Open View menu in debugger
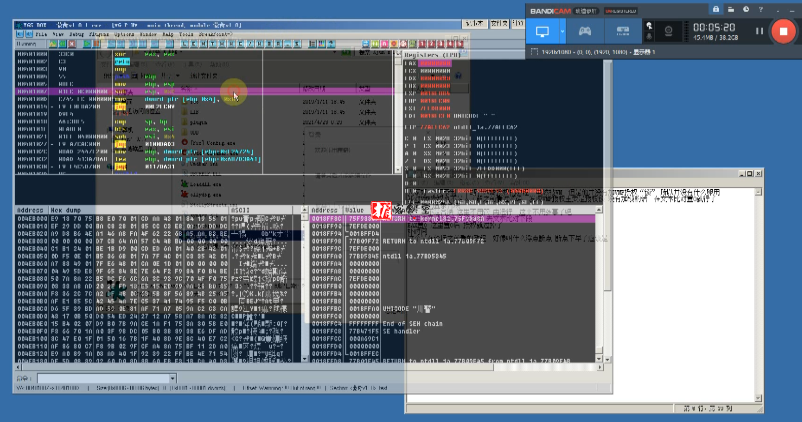 pyautogui.click(x=58, y=34)
